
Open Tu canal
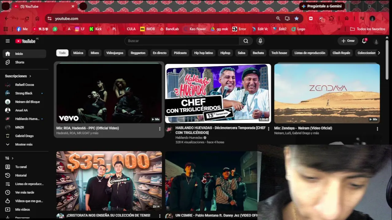25,167
